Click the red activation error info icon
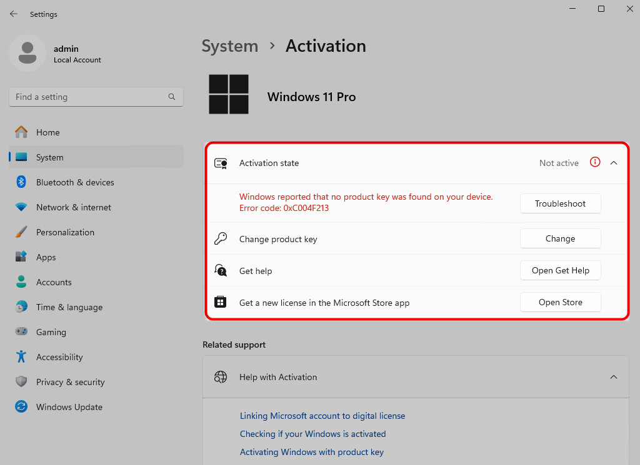640x465 pixels. tap(595, 162)
